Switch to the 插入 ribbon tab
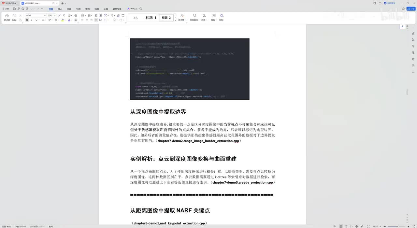The height and width of the screenshot is (228, 417). tap(60, 9)
